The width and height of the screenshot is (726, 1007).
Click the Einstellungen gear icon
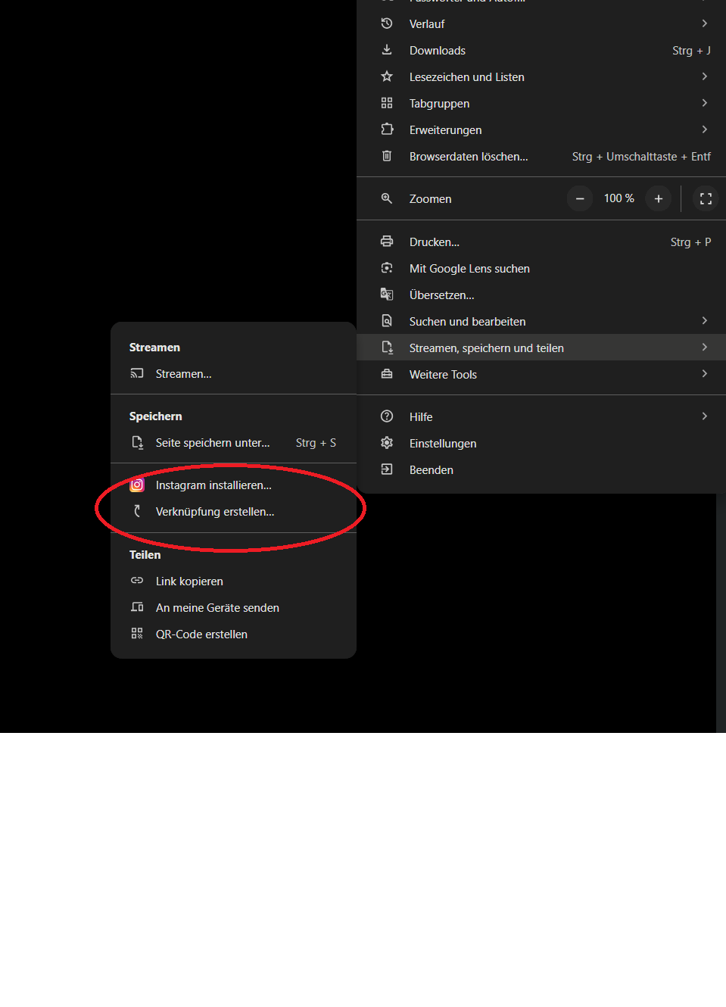(387, 443)
